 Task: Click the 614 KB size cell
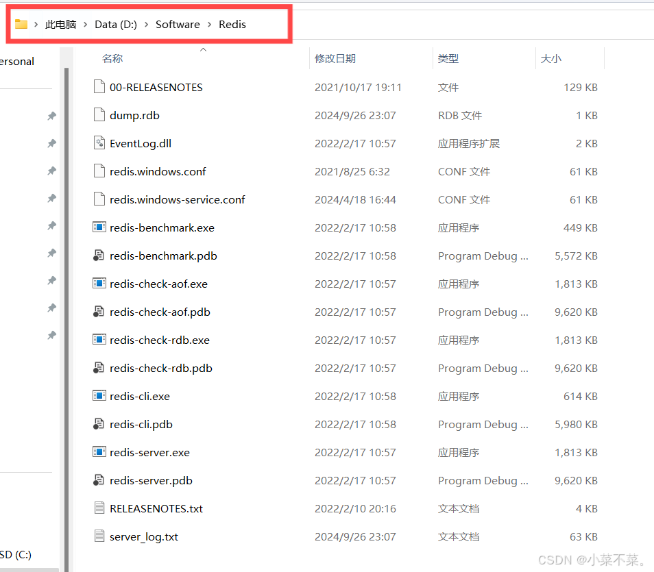[x=581, y=396]
